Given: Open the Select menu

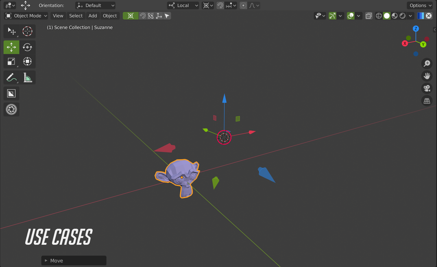Looking at the screenshot, I should coord(76,16).
